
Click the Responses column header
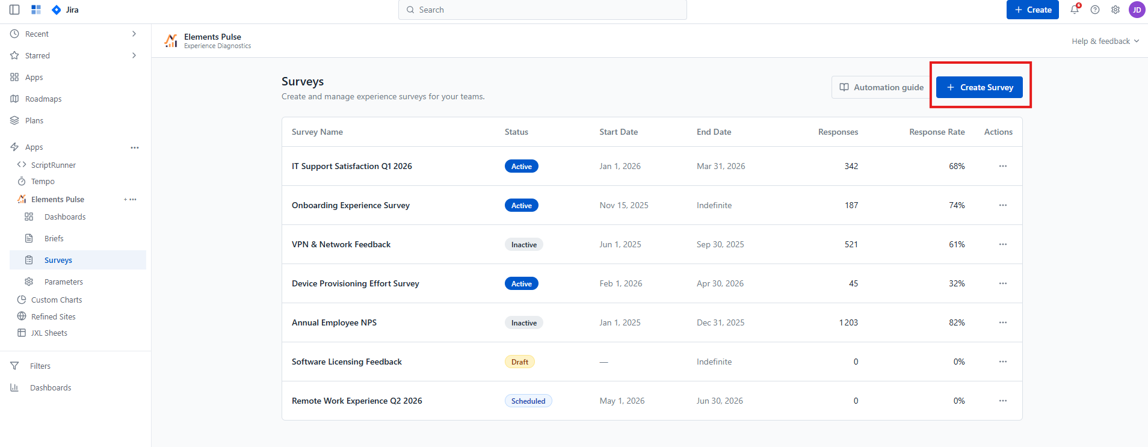[x=838, y=132]
